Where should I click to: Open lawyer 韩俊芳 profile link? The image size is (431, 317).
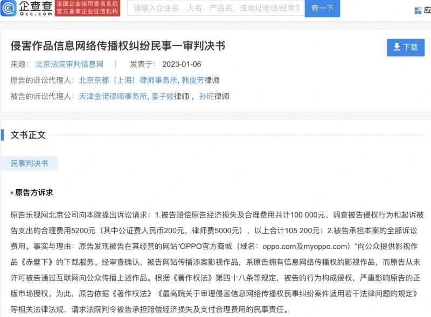(x=193, y=80)
